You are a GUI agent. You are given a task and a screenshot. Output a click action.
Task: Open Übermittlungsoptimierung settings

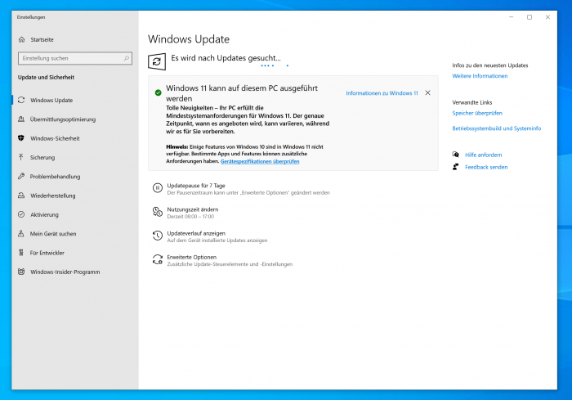tap(63, 119)
